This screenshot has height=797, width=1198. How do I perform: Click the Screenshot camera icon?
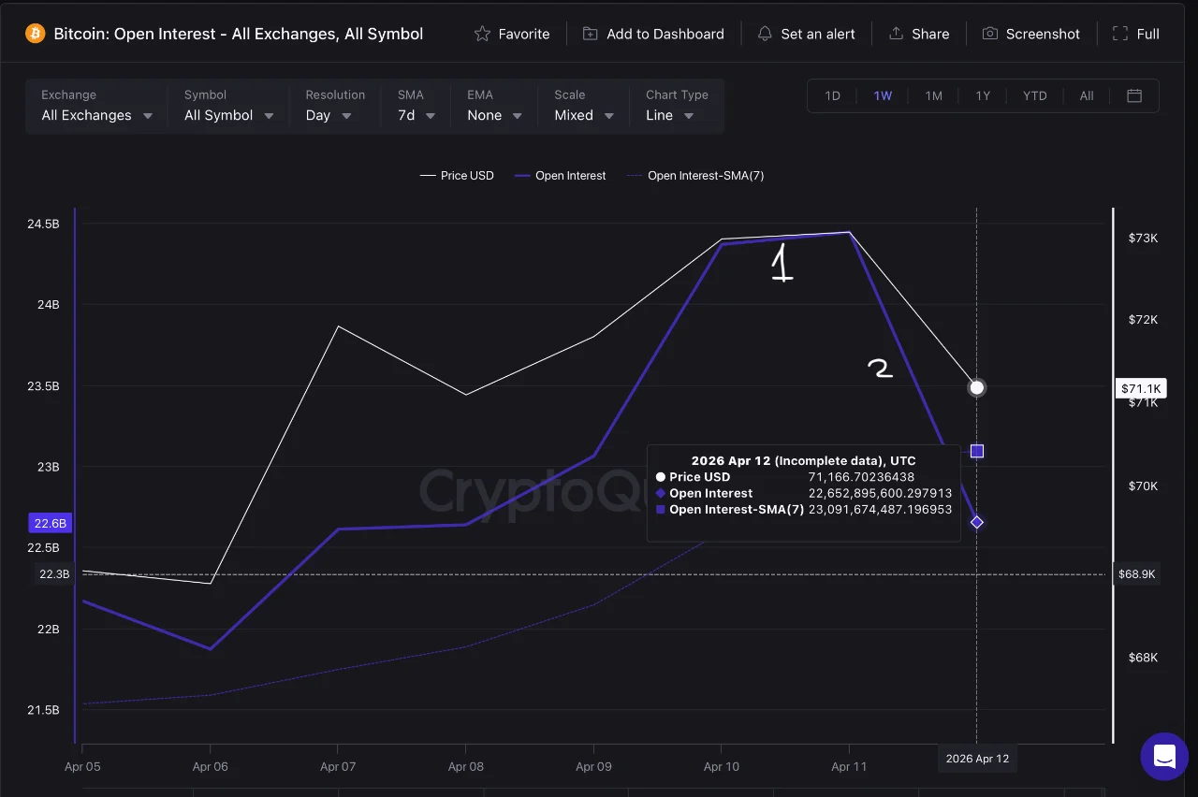click(990, 33)
